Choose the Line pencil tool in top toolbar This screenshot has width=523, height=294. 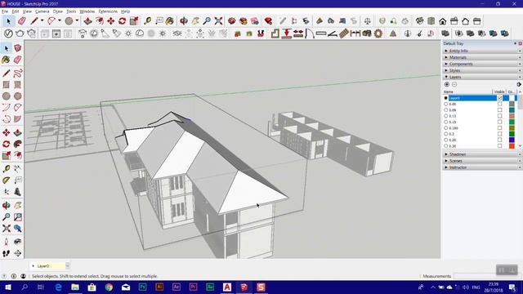coord(34,21)
